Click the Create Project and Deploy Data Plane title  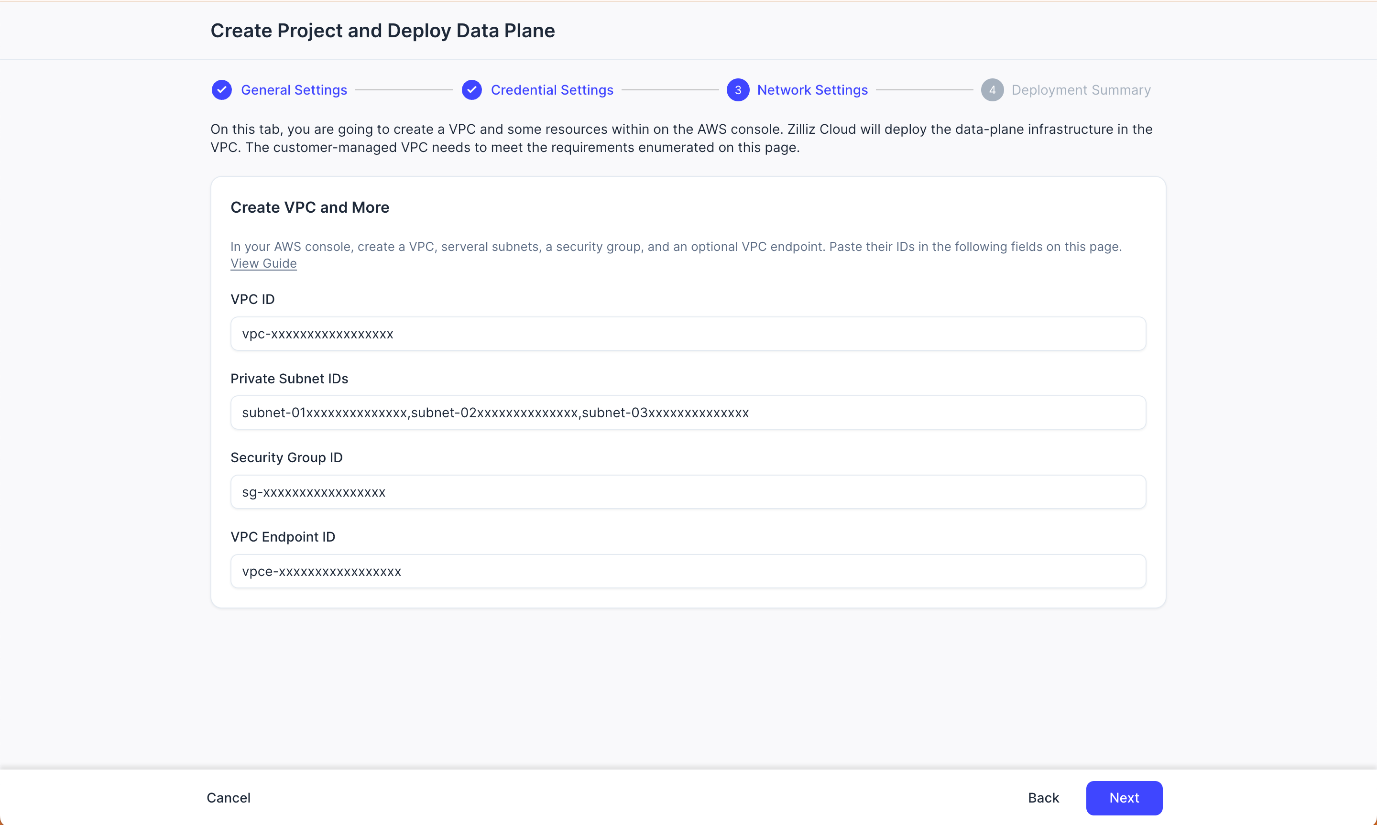tap(382, 31)
